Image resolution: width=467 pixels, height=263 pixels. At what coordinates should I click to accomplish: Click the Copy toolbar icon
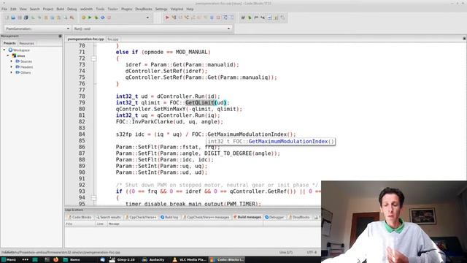[52, 18]
